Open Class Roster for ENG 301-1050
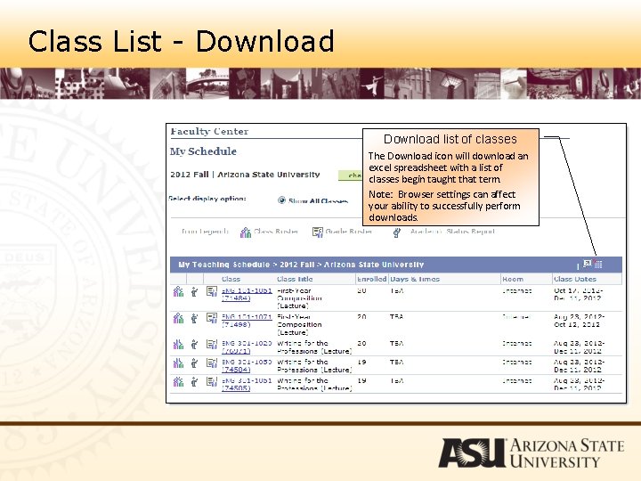This screenshot has height=481, width=641. 178,363
